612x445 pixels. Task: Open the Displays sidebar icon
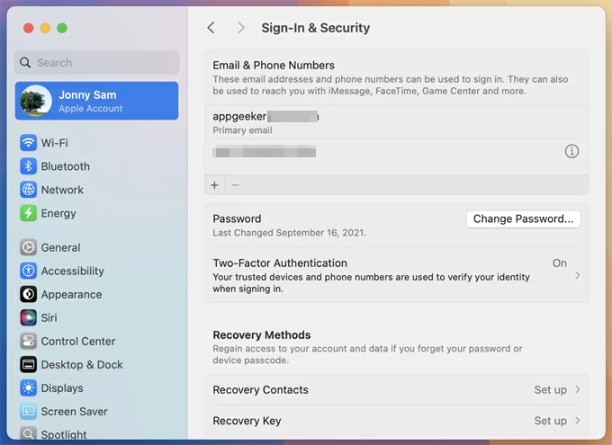coord(28,387)
